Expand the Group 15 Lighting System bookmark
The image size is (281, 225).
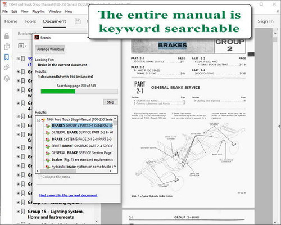(x=18, y=211)
